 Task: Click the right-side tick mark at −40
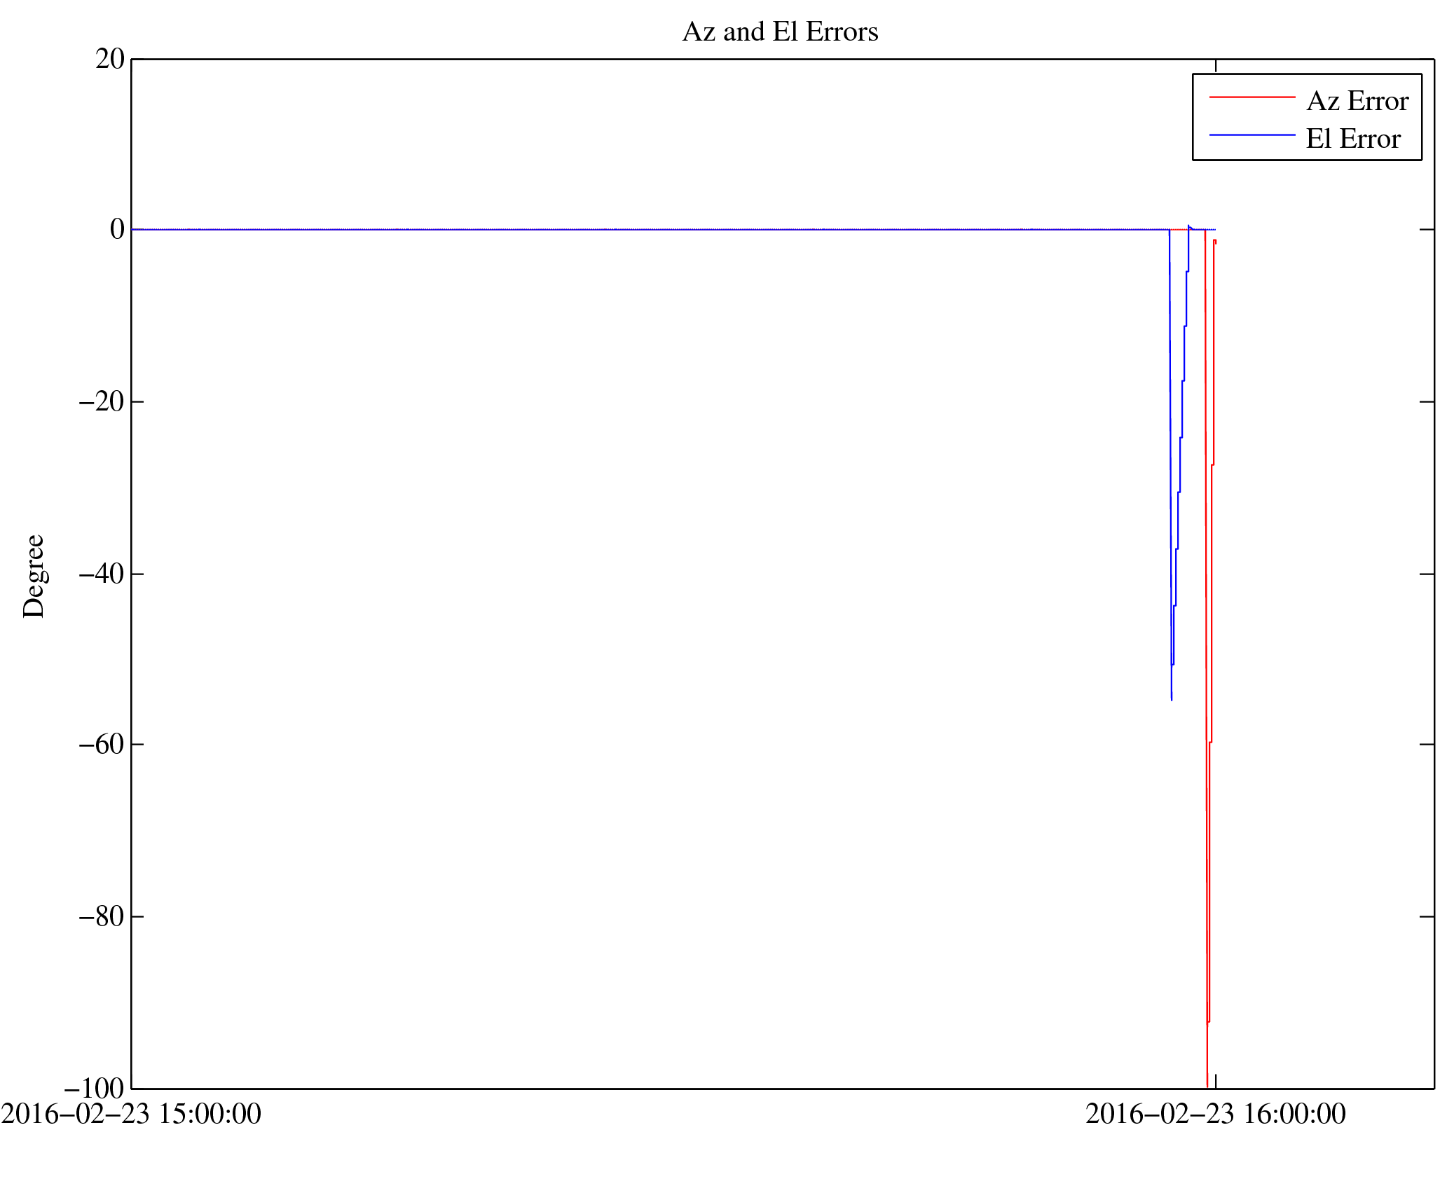tap(1427, 574)
